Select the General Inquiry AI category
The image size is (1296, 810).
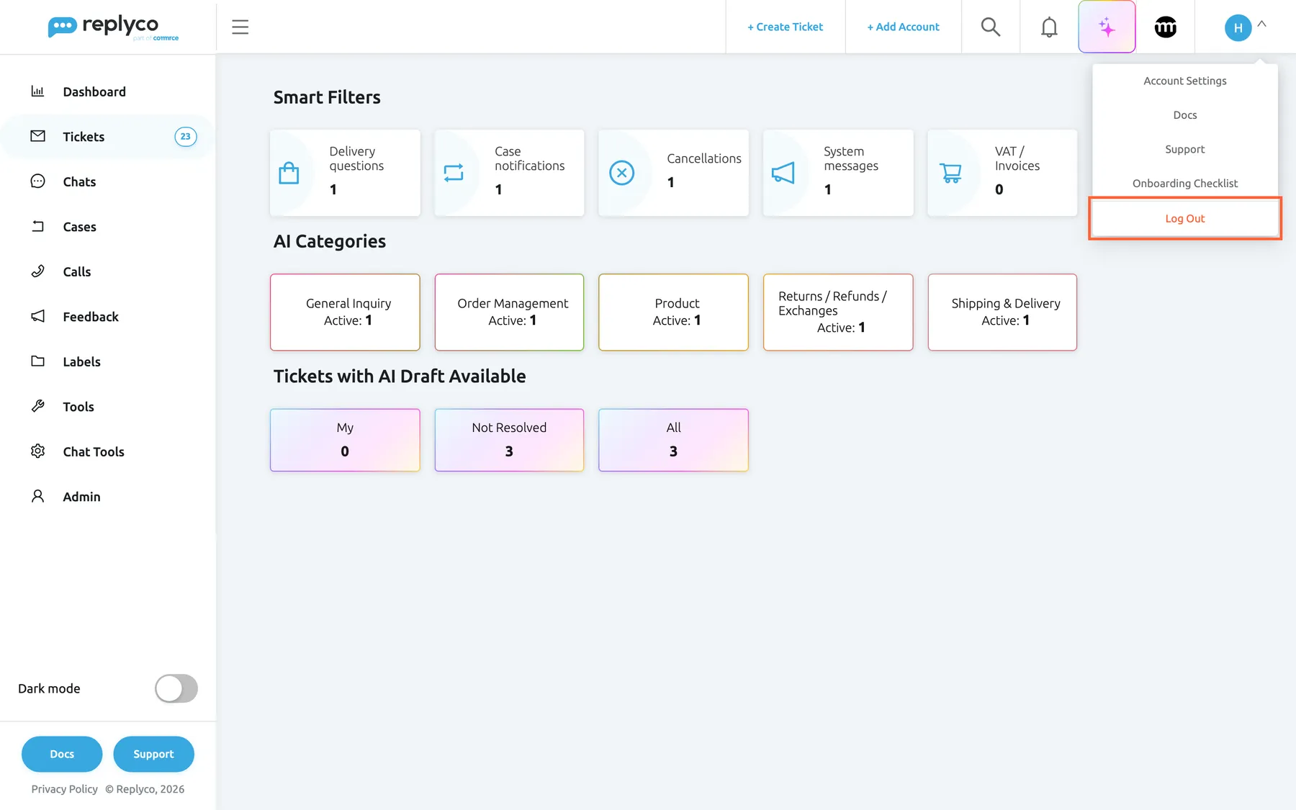(x=345, y=312)
